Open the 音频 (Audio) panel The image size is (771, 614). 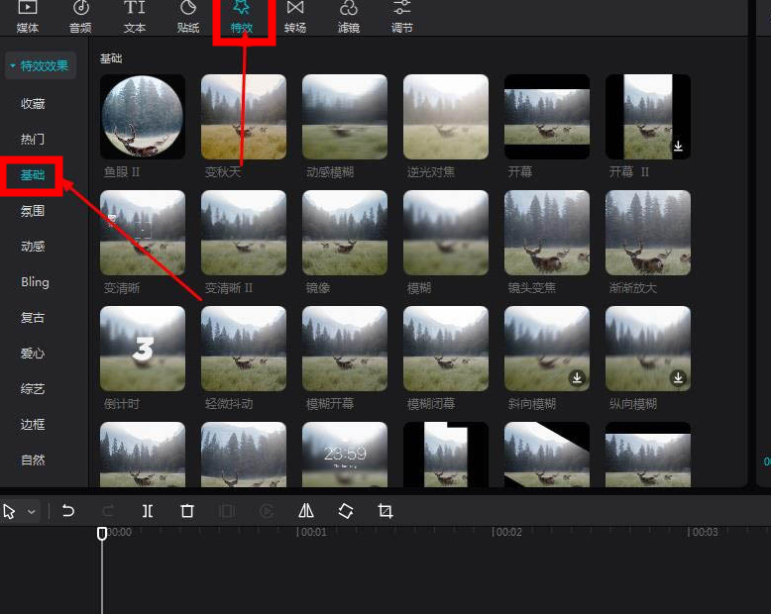click(80, 17)
